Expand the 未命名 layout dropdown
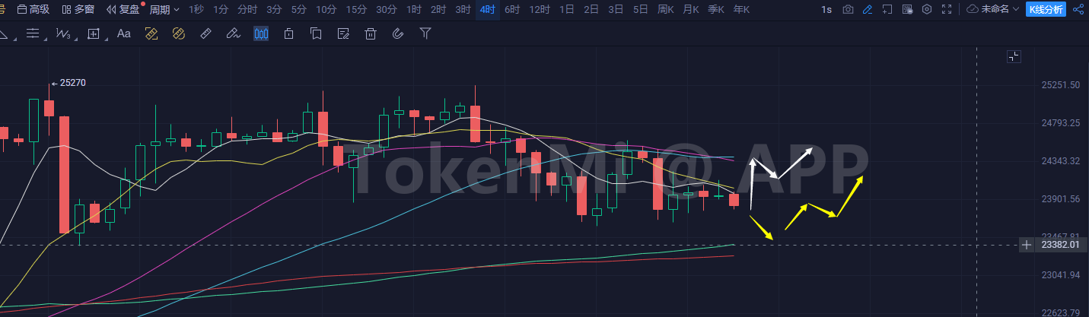 tap(994, 10)
